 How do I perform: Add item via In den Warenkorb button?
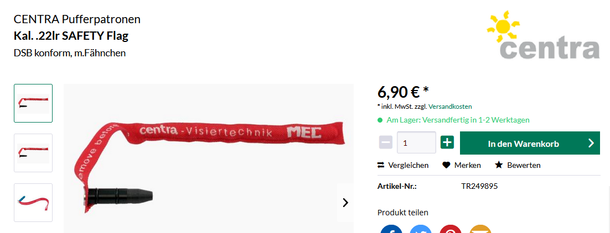tap(530, 144)
